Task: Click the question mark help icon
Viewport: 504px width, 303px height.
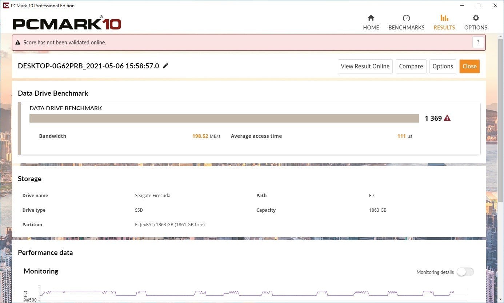Action: (478, 42)
